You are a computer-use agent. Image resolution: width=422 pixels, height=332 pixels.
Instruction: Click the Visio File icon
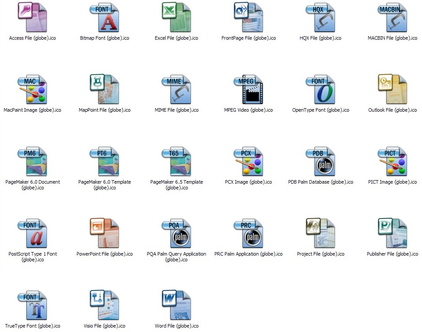[x=104, y=305]
